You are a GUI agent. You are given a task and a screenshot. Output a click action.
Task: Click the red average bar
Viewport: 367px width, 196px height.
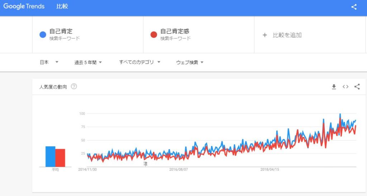(x=60, y=158)
